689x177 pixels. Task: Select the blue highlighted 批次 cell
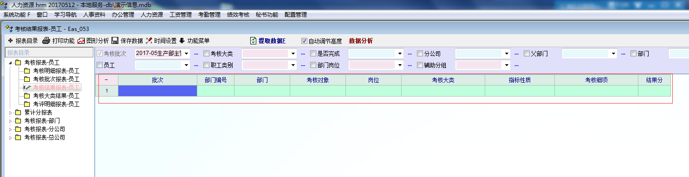pos(157,91)
